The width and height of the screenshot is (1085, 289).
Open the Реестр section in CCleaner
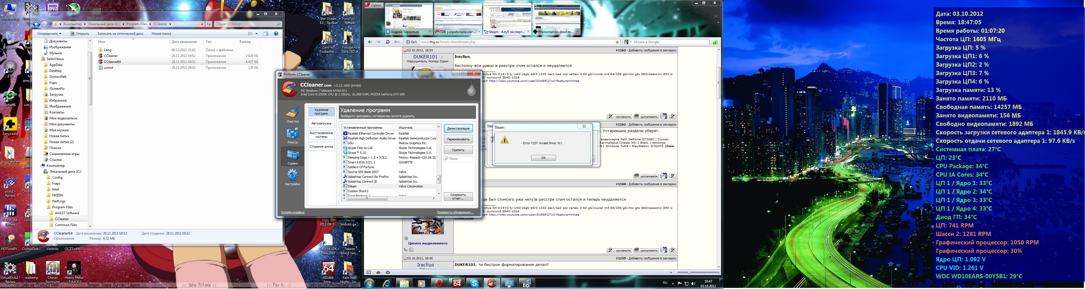pos(292,136)
